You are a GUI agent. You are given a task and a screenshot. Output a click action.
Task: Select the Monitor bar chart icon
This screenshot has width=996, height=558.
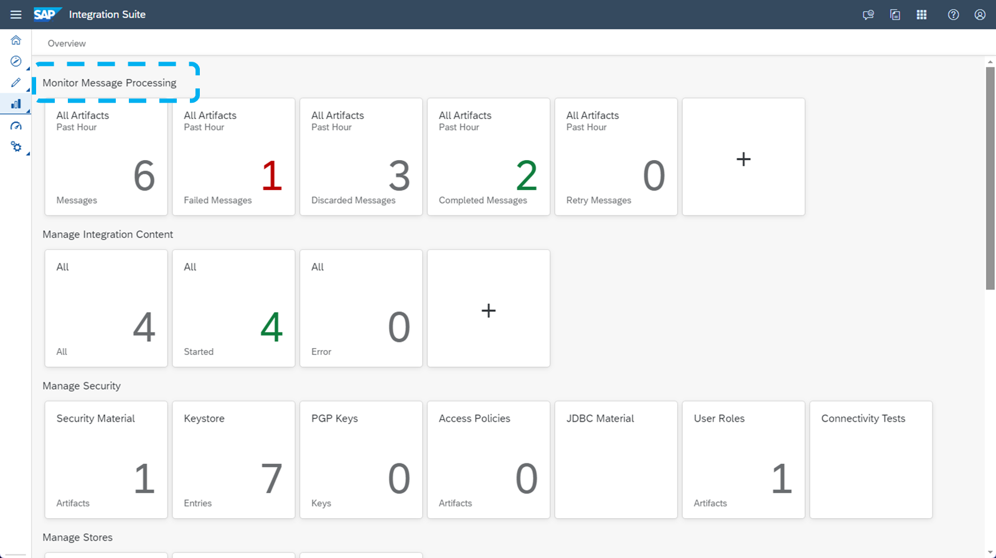(x=16, y=104)
